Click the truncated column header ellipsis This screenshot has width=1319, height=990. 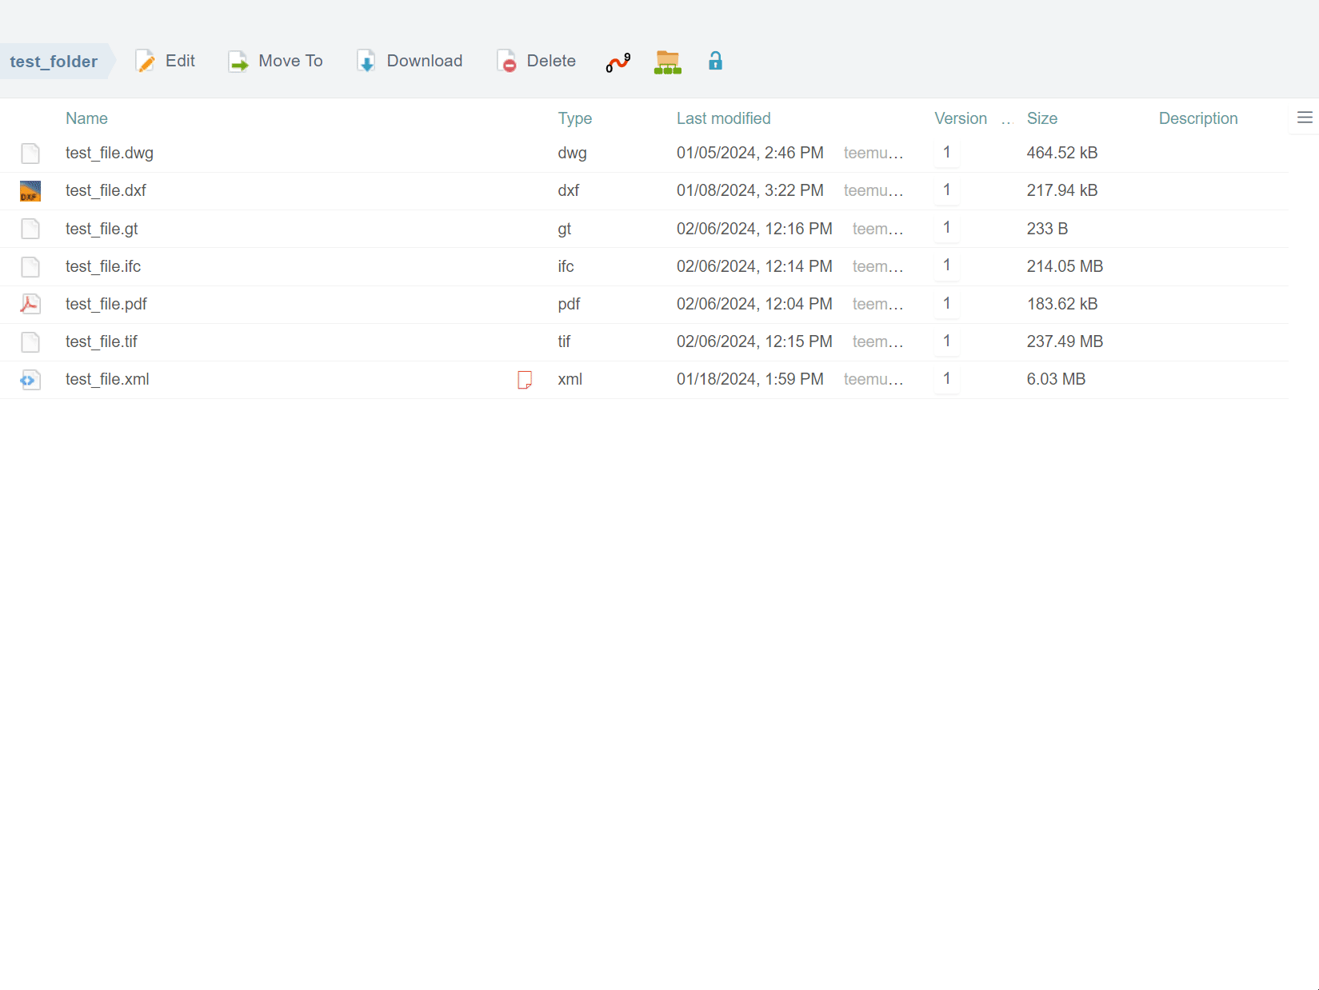pos(1007,120)
